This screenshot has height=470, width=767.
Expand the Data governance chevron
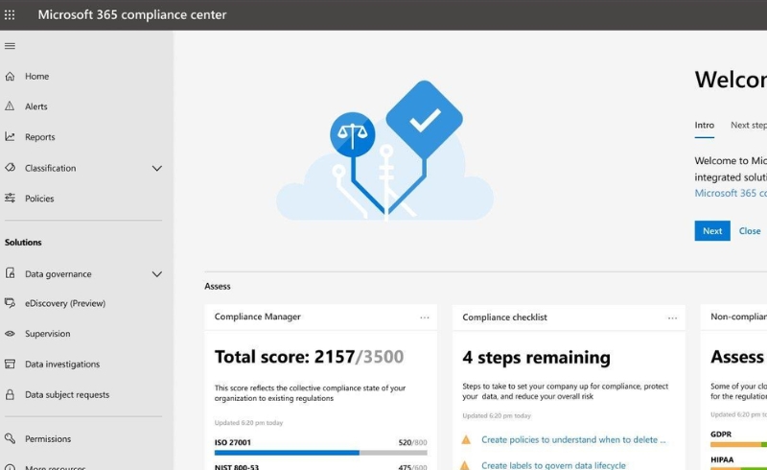coord(156,274)
